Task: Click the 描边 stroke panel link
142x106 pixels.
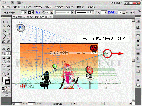Action: tap(38, 12)
